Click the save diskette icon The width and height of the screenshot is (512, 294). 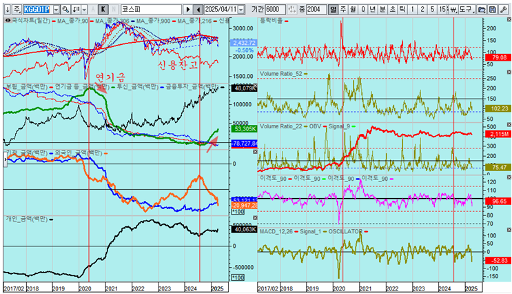pos(493,9)
